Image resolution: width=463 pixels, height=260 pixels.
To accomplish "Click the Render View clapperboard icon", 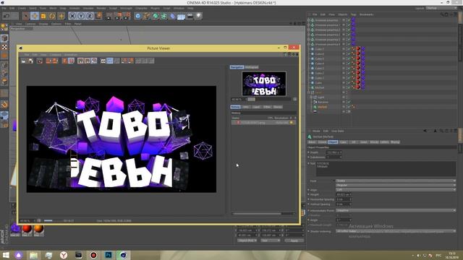I will [x=109, y=16].
